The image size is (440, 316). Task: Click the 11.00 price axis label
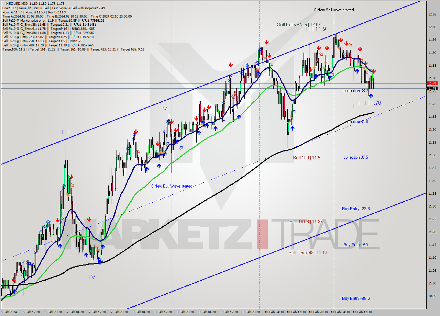tap(432, 283)
